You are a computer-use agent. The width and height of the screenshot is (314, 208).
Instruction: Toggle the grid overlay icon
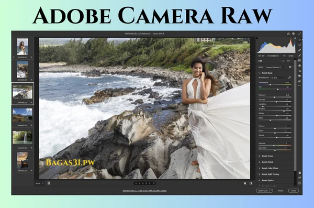point(299,183)
